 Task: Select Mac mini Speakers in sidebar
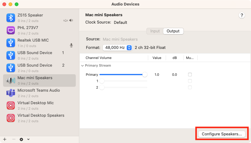39,80
